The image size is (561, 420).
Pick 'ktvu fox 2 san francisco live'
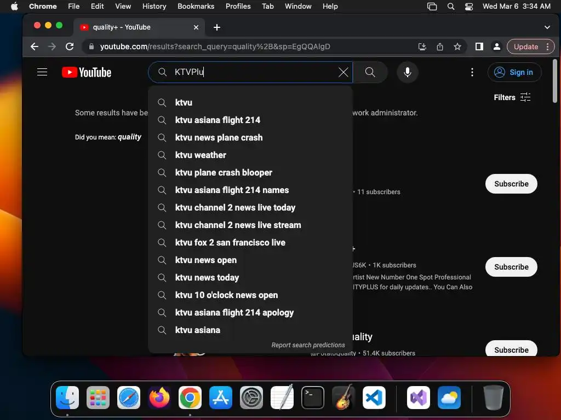click(250, 242)
